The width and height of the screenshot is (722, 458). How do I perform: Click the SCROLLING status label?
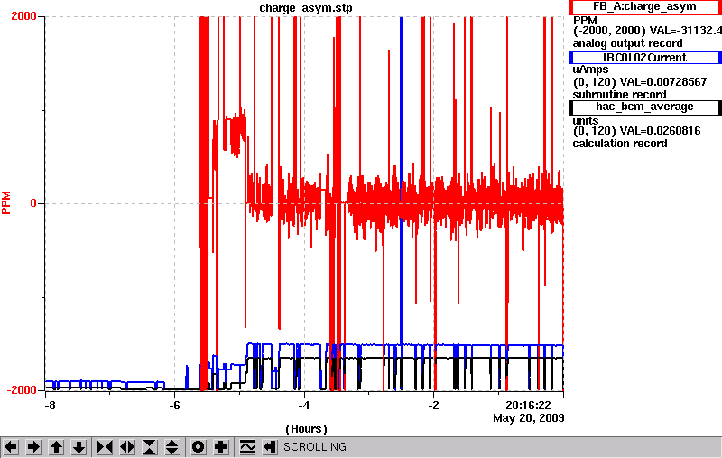pos(315,447)
